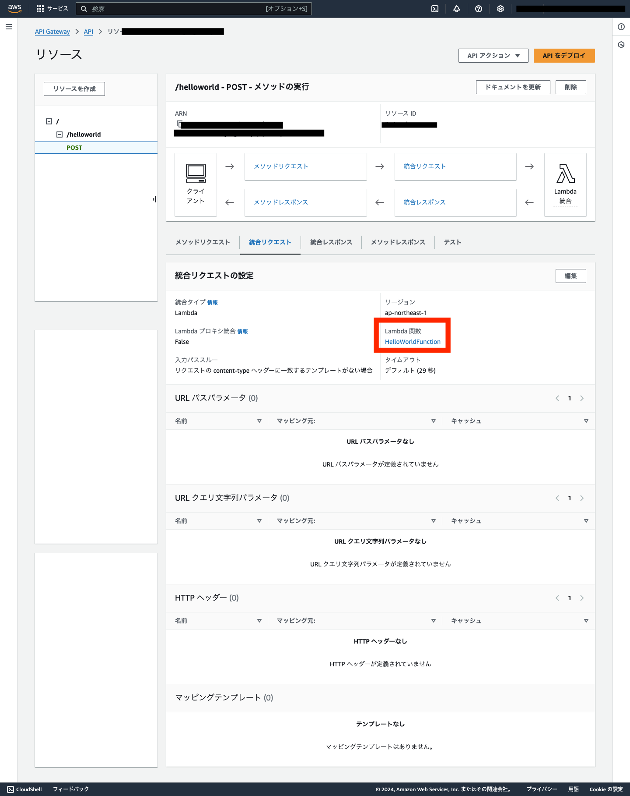Open メソッドレスポンス flow box link
Image resolution: width=630 pixels, height=796 pixels.
pyautogui.click(x=281, y=202)
